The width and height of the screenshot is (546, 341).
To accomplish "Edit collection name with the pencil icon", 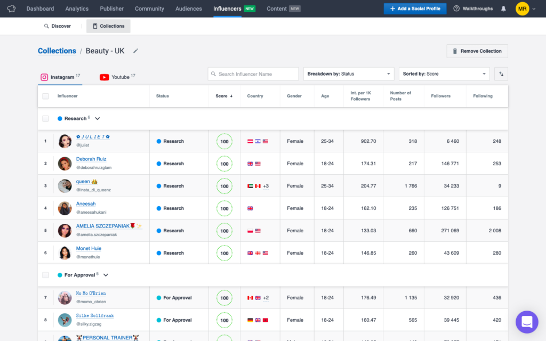I will (135, 51).
